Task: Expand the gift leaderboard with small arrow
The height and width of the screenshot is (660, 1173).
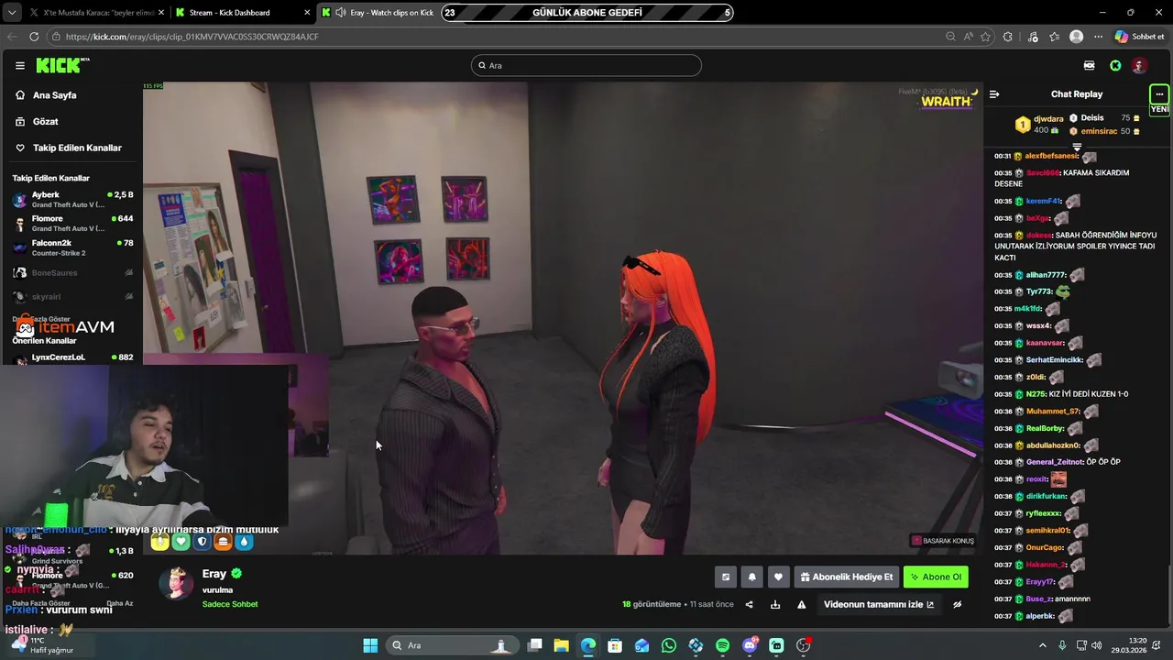Action: click(x=1077, y=147)
